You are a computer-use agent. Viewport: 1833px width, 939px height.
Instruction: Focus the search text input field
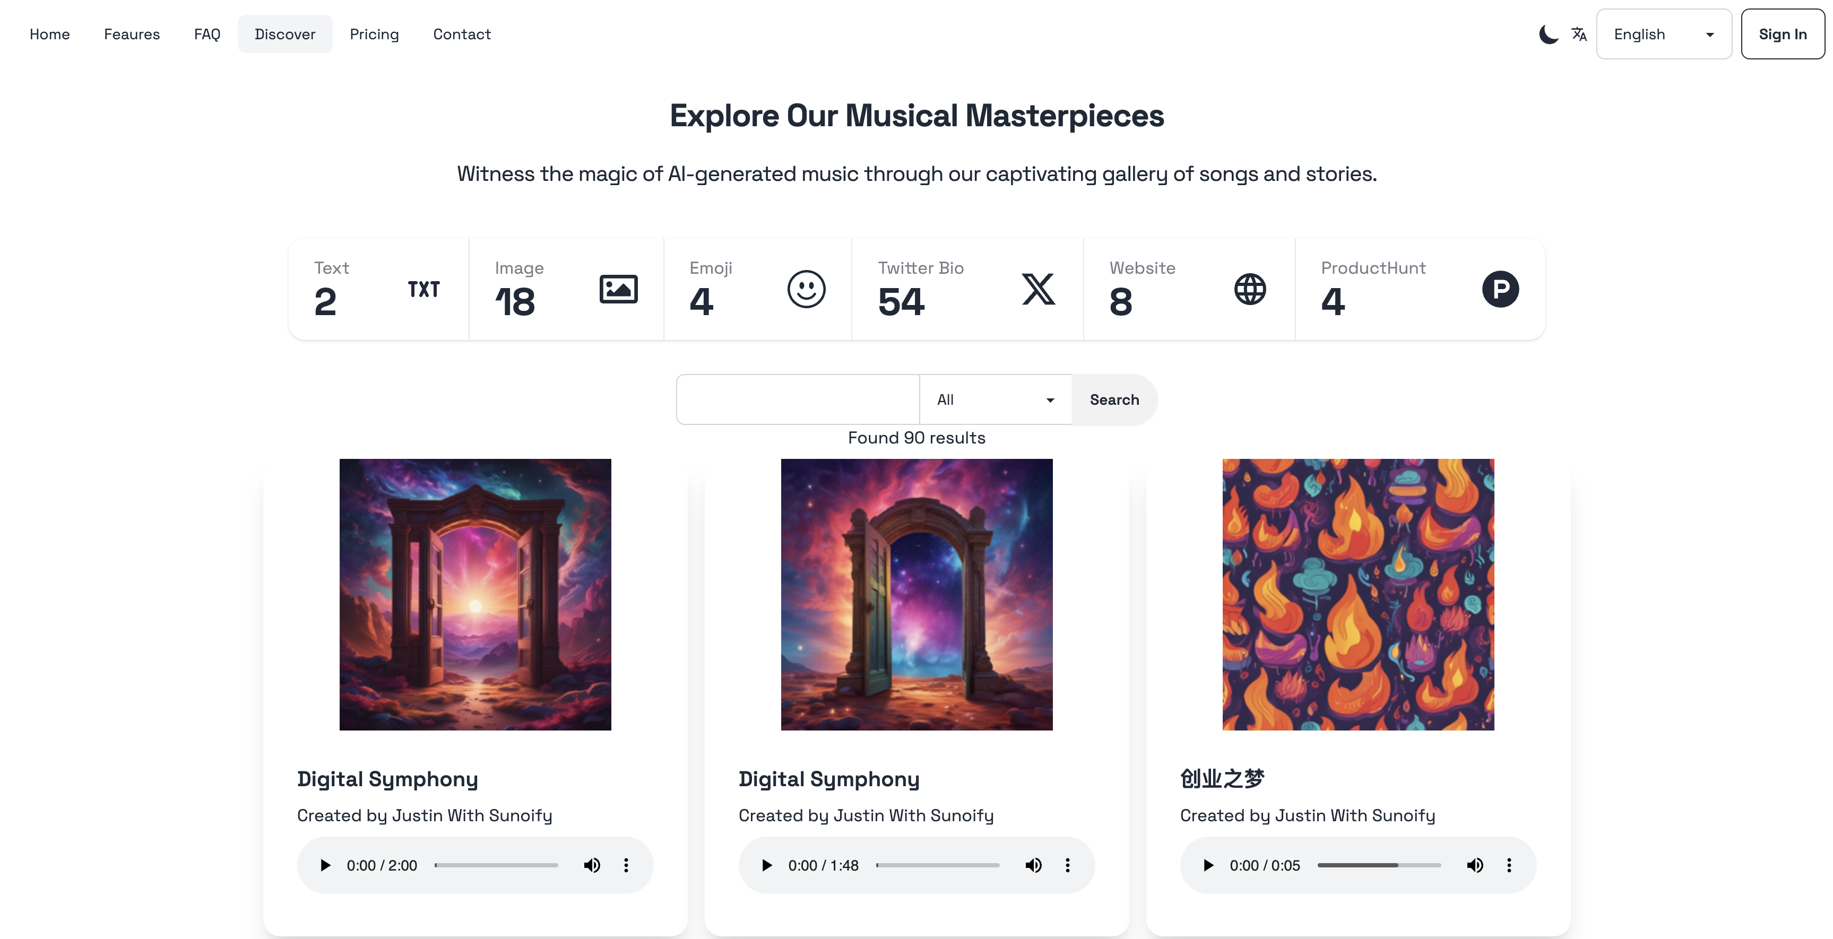[x=798, y=400]
